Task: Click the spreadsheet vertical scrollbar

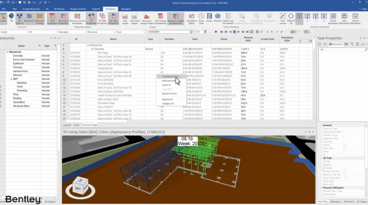Action: tap(314, 78)
